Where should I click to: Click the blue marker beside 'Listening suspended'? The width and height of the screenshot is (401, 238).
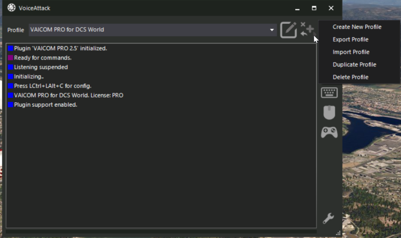point(11,67)
